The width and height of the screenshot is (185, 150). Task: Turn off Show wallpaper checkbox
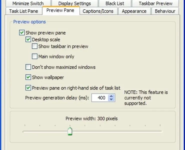point(28,77)
